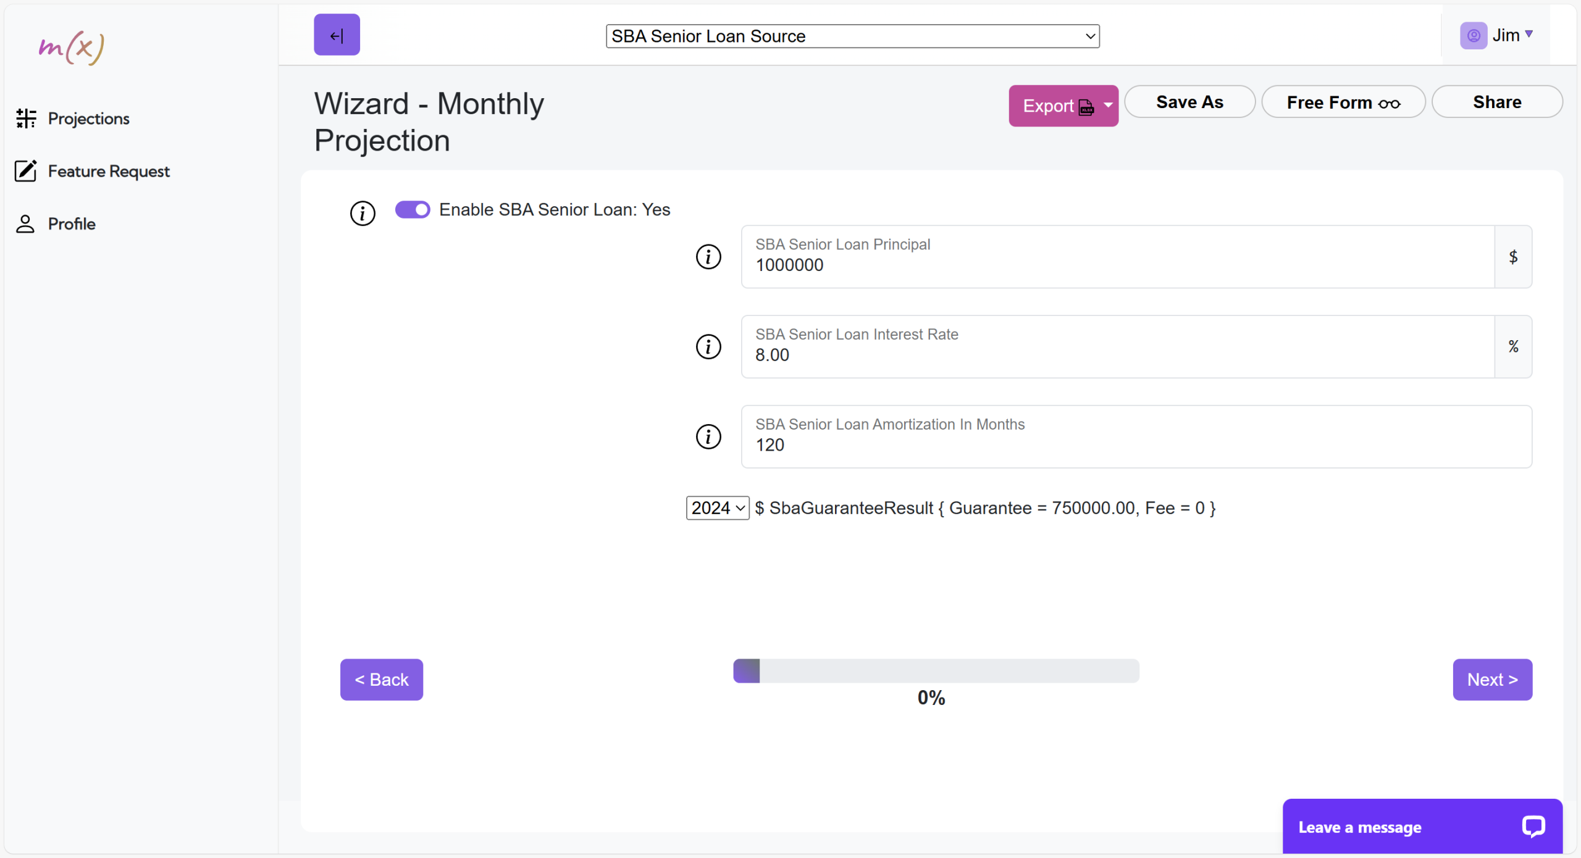Click the Feature Request pencil icon

(x=26, y=171)
